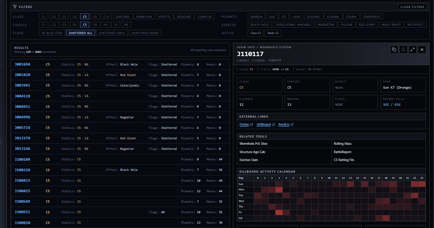Click the Clear Filters button

412,7
